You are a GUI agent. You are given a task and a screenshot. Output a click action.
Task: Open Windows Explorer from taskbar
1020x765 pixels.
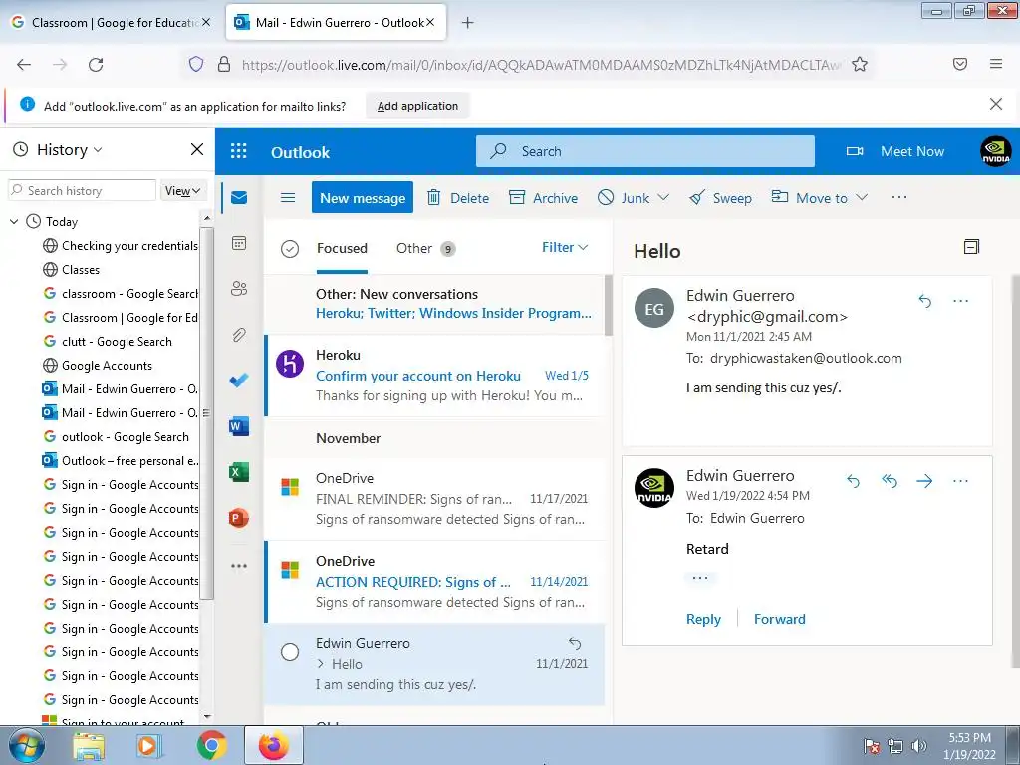coord(89,745)
